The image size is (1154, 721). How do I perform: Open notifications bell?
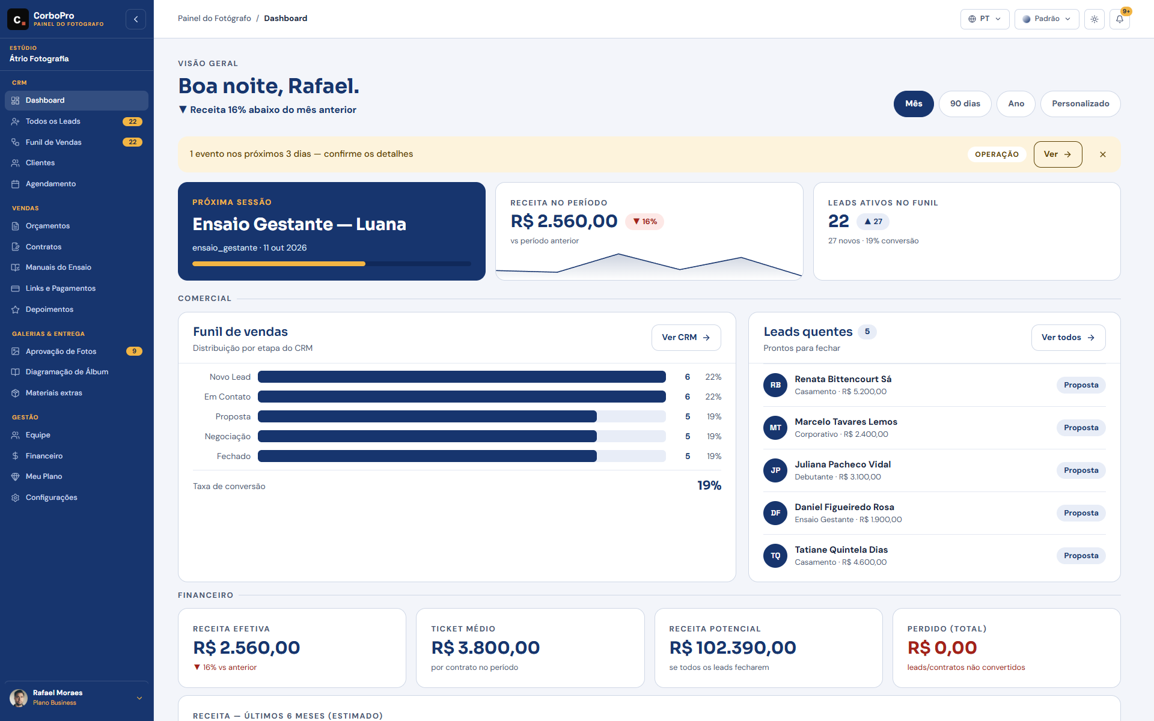(x=1120, y=19)
